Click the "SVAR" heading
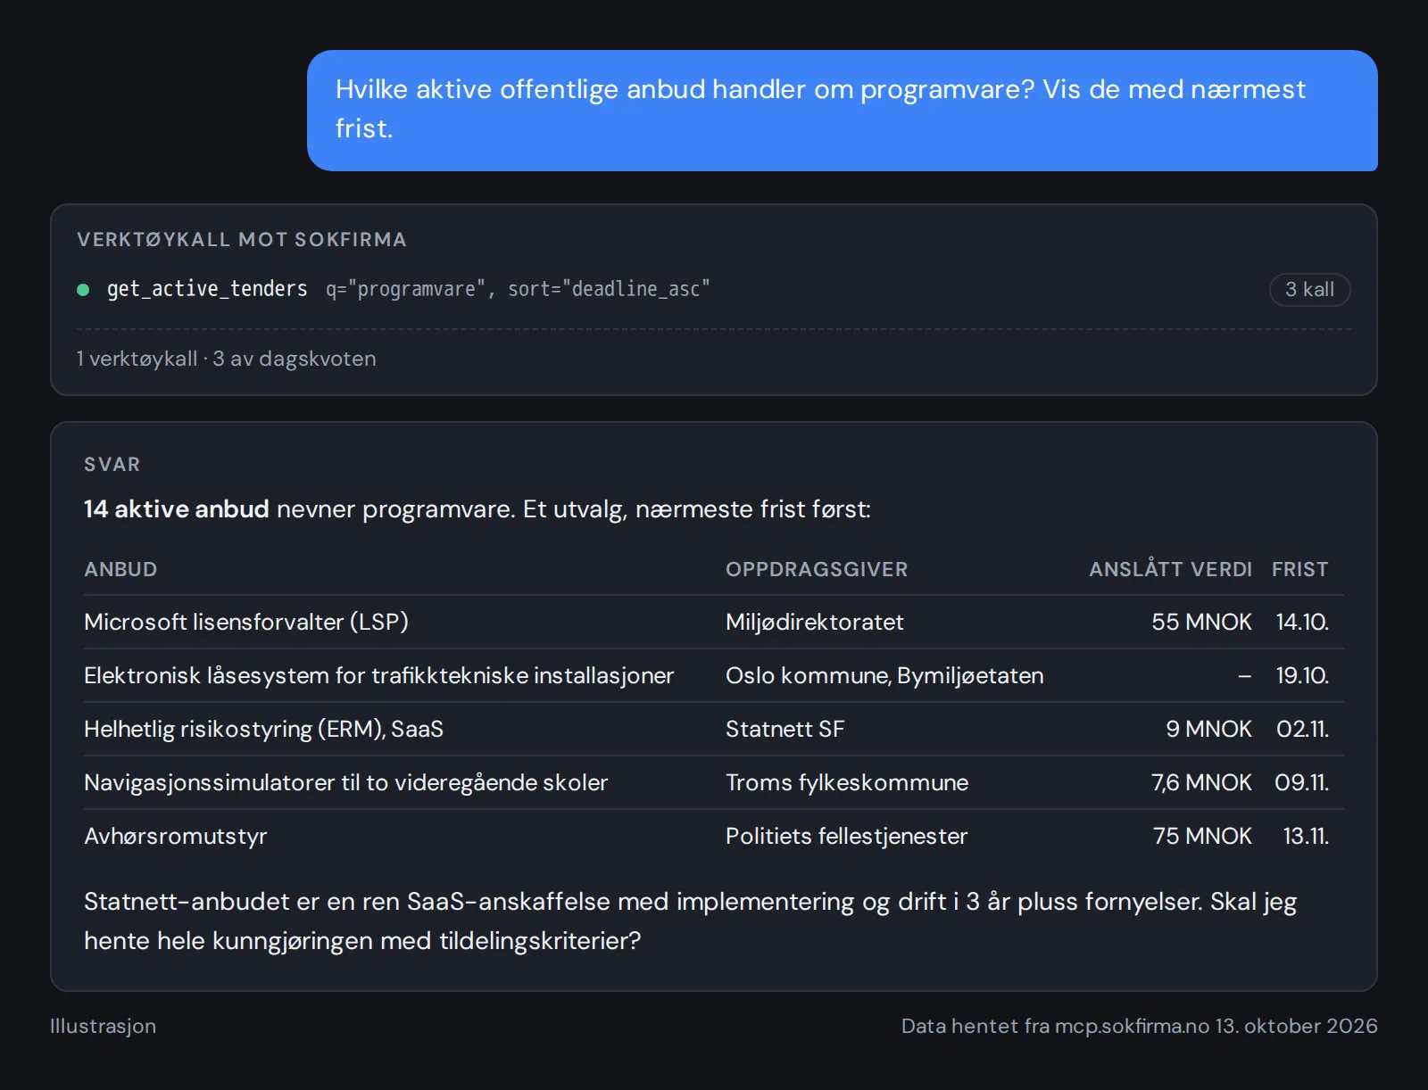Viewport: 1428px width, 1090px height. (x=112, y=465)
